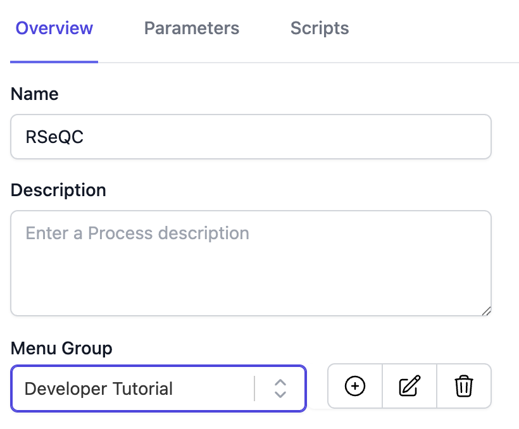Image resolution: width=519 pixels, height=429 pixels.
Task: Click the up-down chevron in Menu Group selector
Action: pyautogui.click(x=280, y=389)
